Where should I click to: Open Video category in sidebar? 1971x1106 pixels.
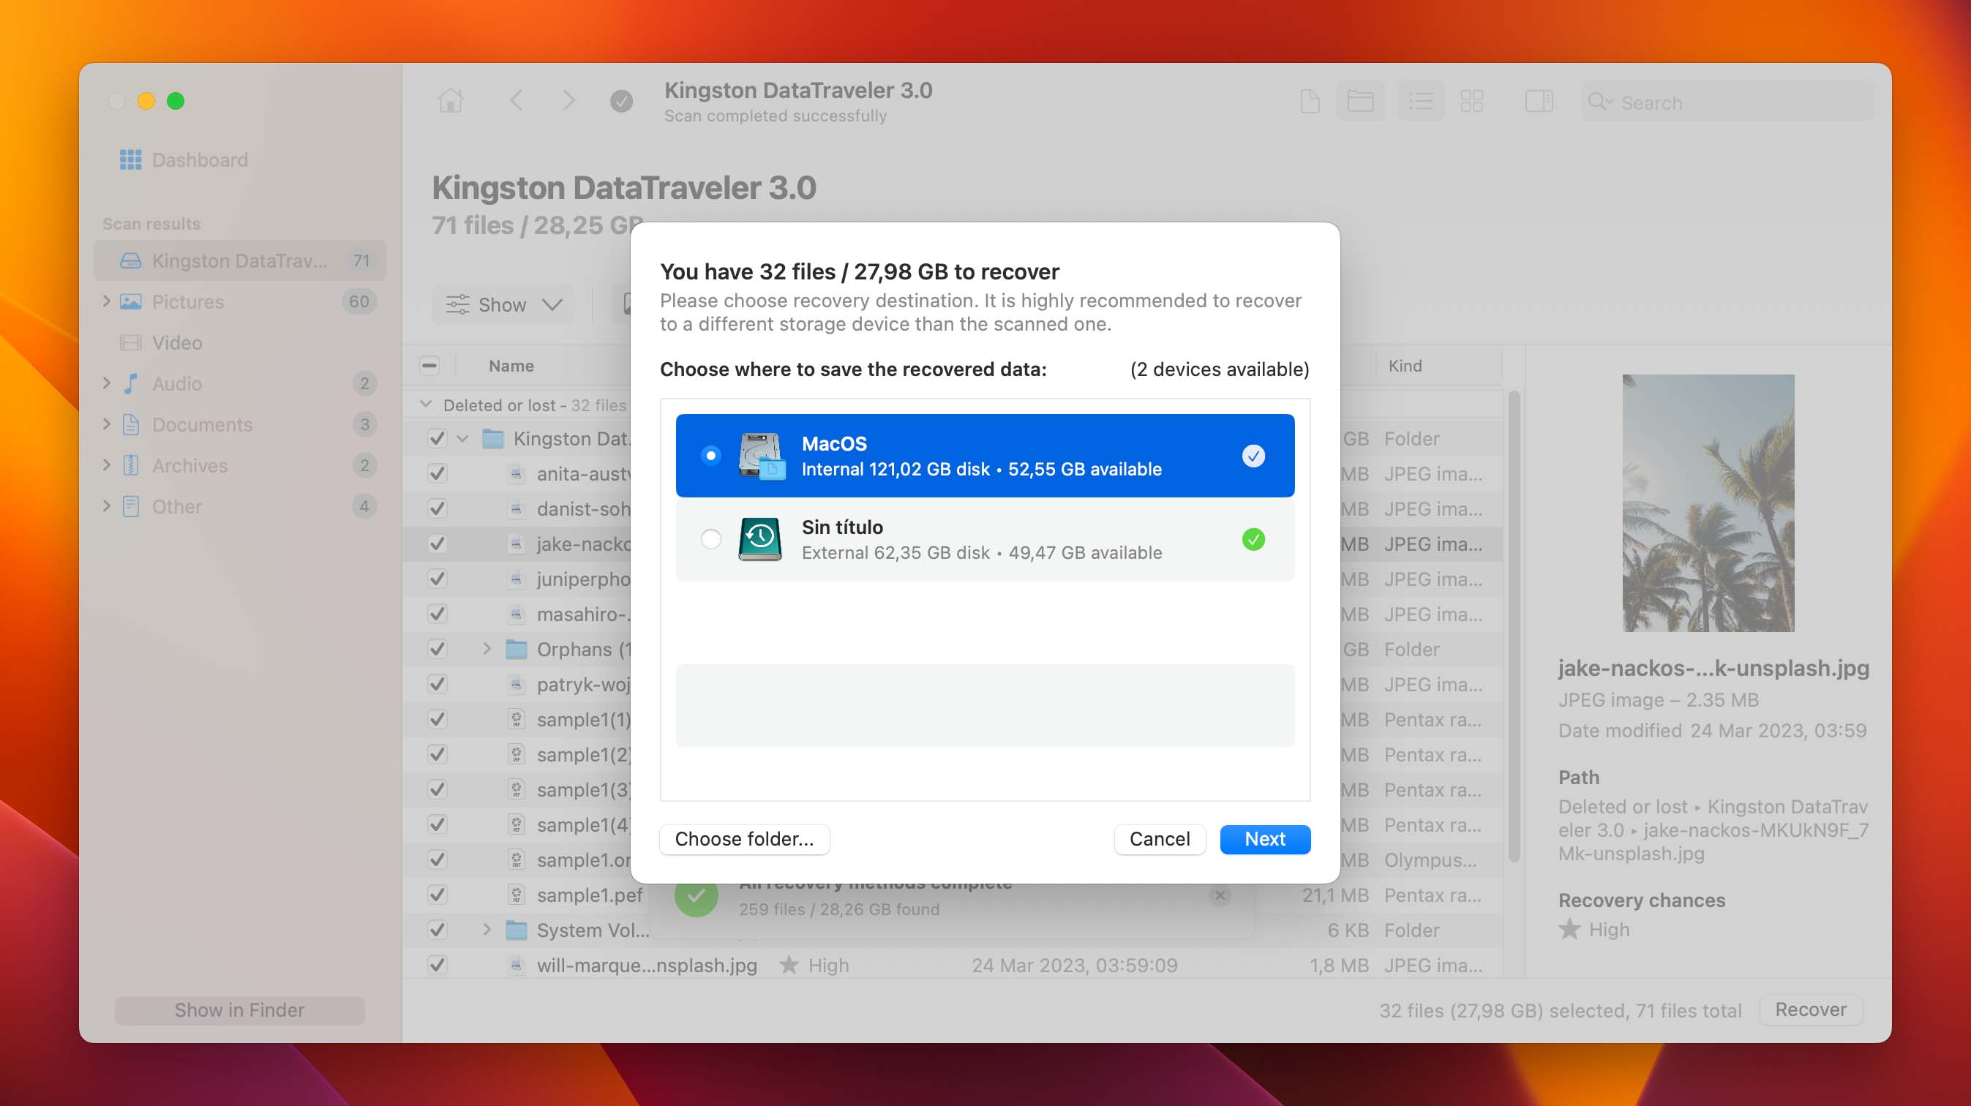click(x=177, y=342)
